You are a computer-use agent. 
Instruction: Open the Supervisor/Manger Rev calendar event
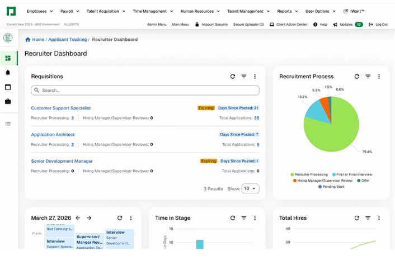click(x=90, y=242)
